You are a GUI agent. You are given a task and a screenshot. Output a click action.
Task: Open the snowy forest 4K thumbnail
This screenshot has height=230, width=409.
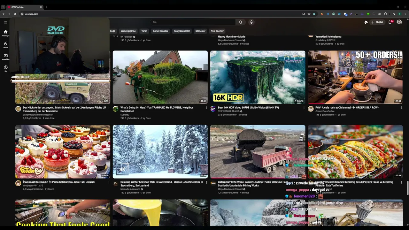(160, 151)
